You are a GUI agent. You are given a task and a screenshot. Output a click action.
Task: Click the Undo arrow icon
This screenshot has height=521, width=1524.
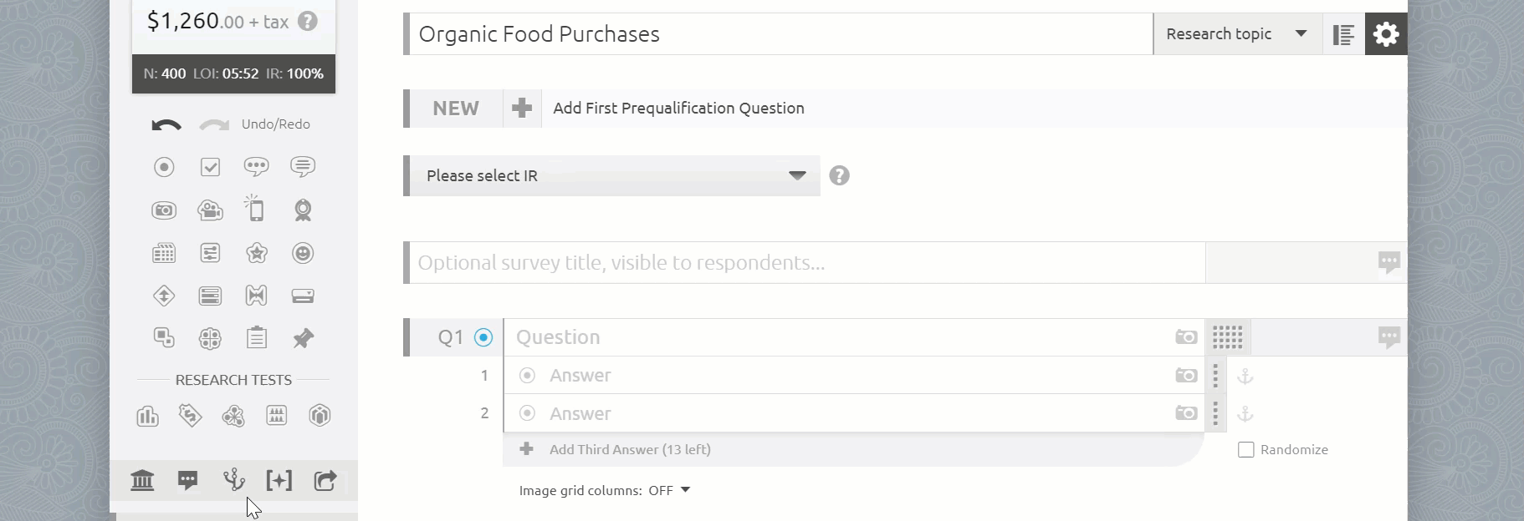coord(166,125)
